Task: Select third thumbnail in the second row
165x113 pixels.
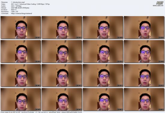Action: click(x=103, y=51)
